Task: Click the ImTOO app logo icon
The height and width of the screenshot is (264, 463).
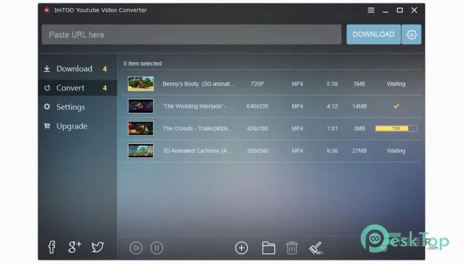Action: point(47,10)
